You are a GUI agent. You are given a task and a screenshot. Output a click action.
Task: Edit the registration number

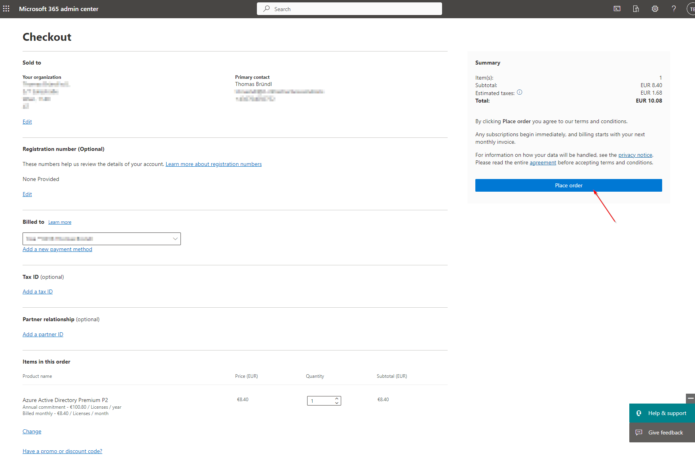(x=27, y=194)
